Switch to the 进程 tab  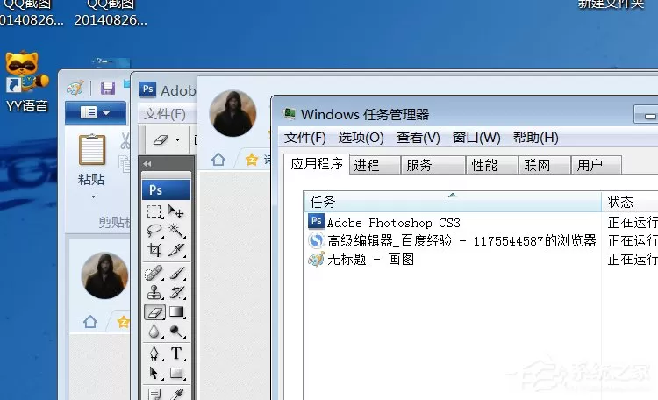point(375,165)
